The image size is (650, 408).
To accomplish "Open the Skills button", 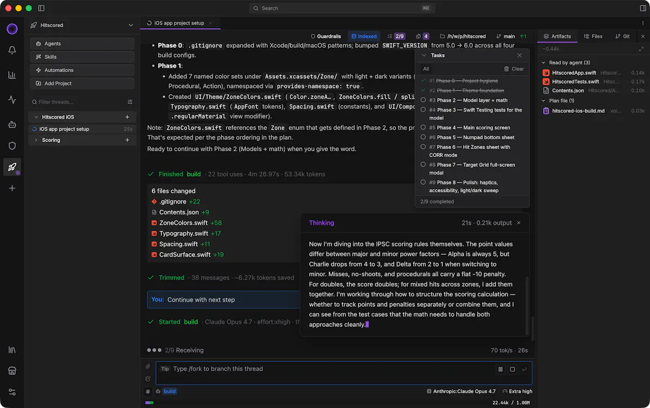I will (82, 57).
